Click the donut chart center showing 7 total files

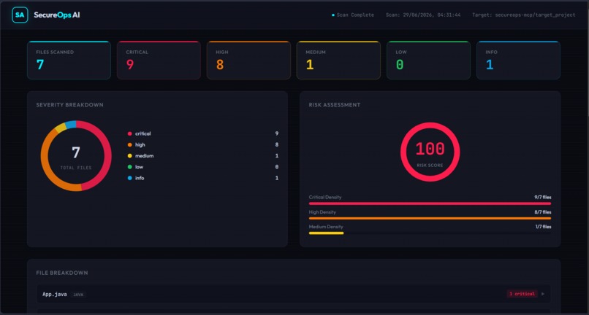(x=76, y=156)
